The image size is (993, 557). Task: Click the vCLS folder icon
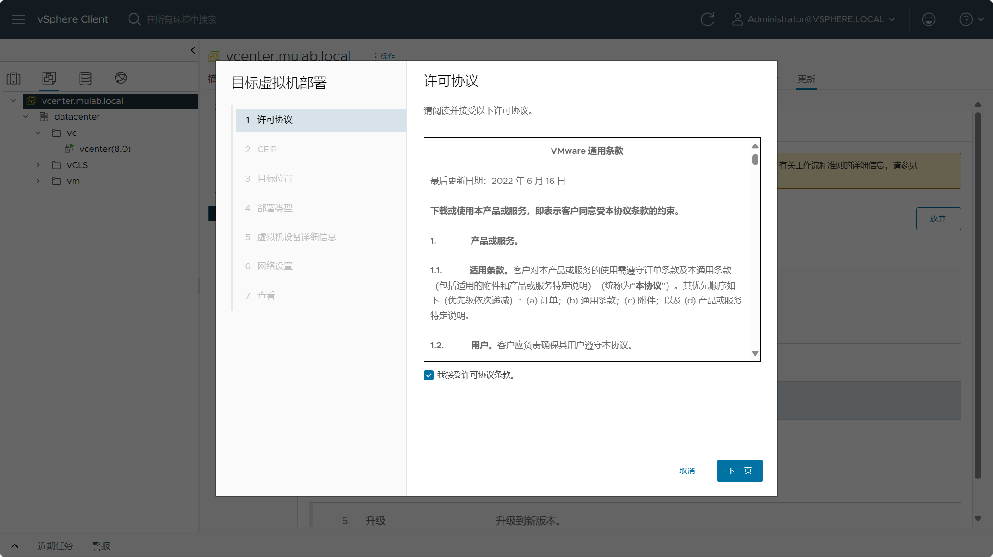coord(56,165)
